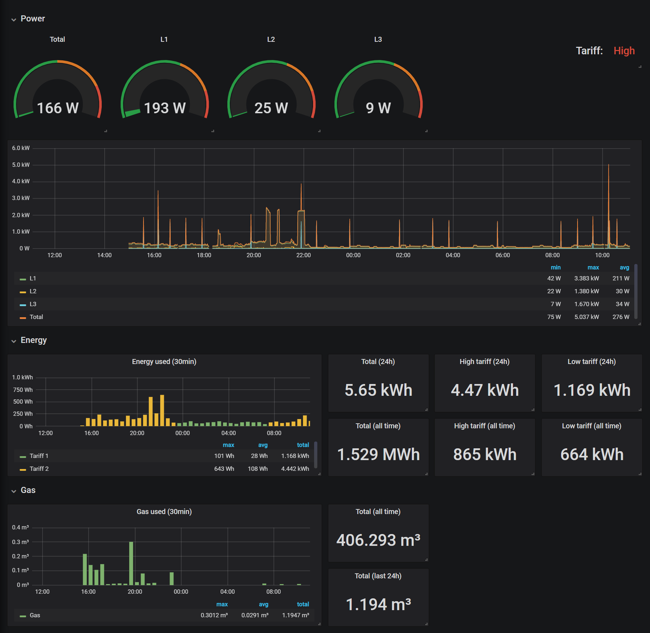Click resize handle of L2 gauge panel
Image resolution: width=650 pixels, height=633 pixels.
[319, 131]
